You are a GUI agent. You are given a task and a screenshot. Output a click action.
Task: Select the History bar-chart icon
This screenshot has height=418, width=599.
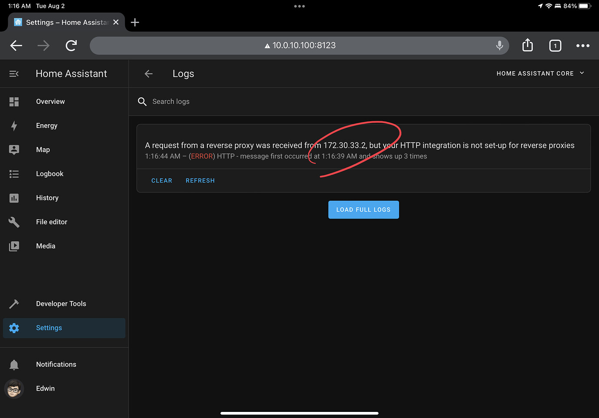point(13,198)
